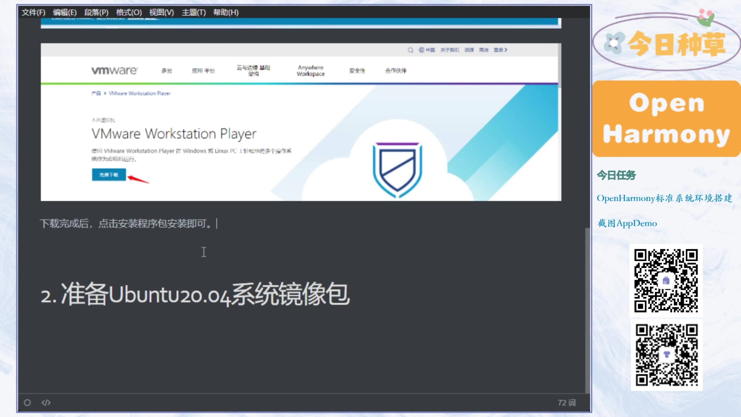Toggle source code mode with the </> icon
Viewport: 741px width, 417px height.
click(x=46, y=403)
